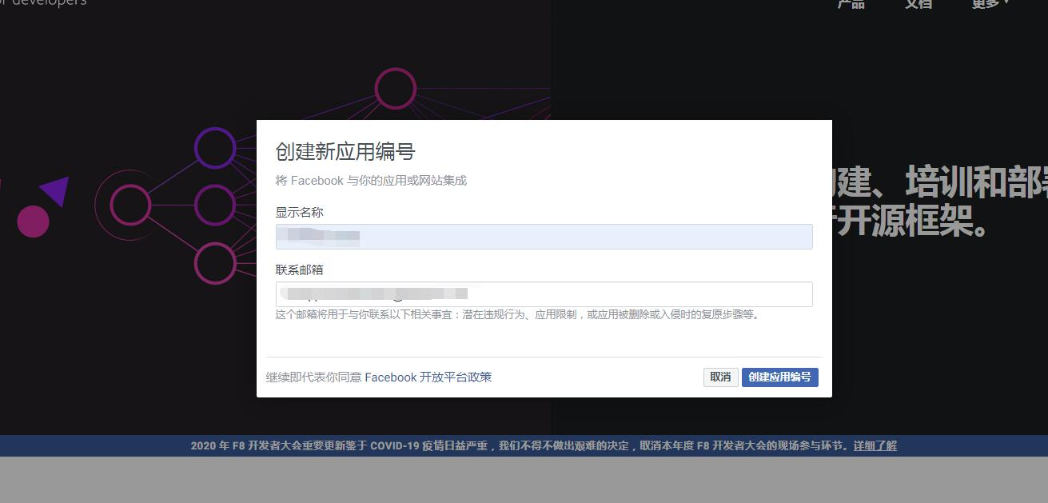Viewport: 1048px width, 503px height.
Task: Open the 详细了解 link in banner
Action: (875, 445)
